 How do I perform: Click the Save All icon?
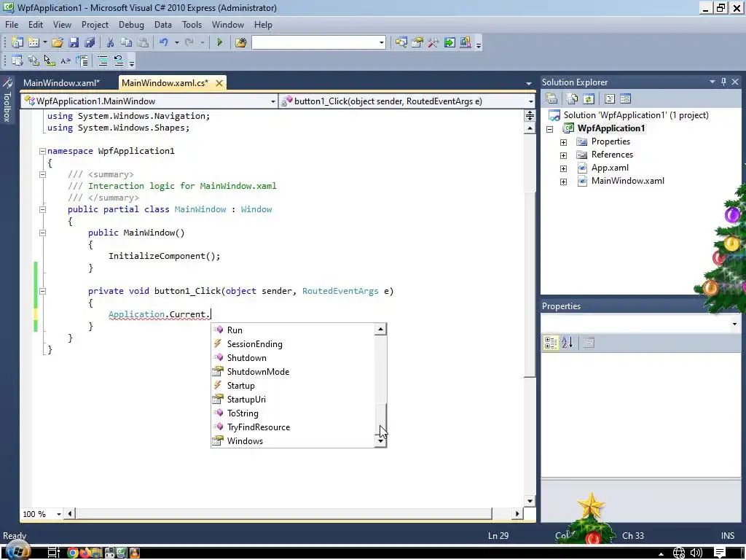coord(90,42)
